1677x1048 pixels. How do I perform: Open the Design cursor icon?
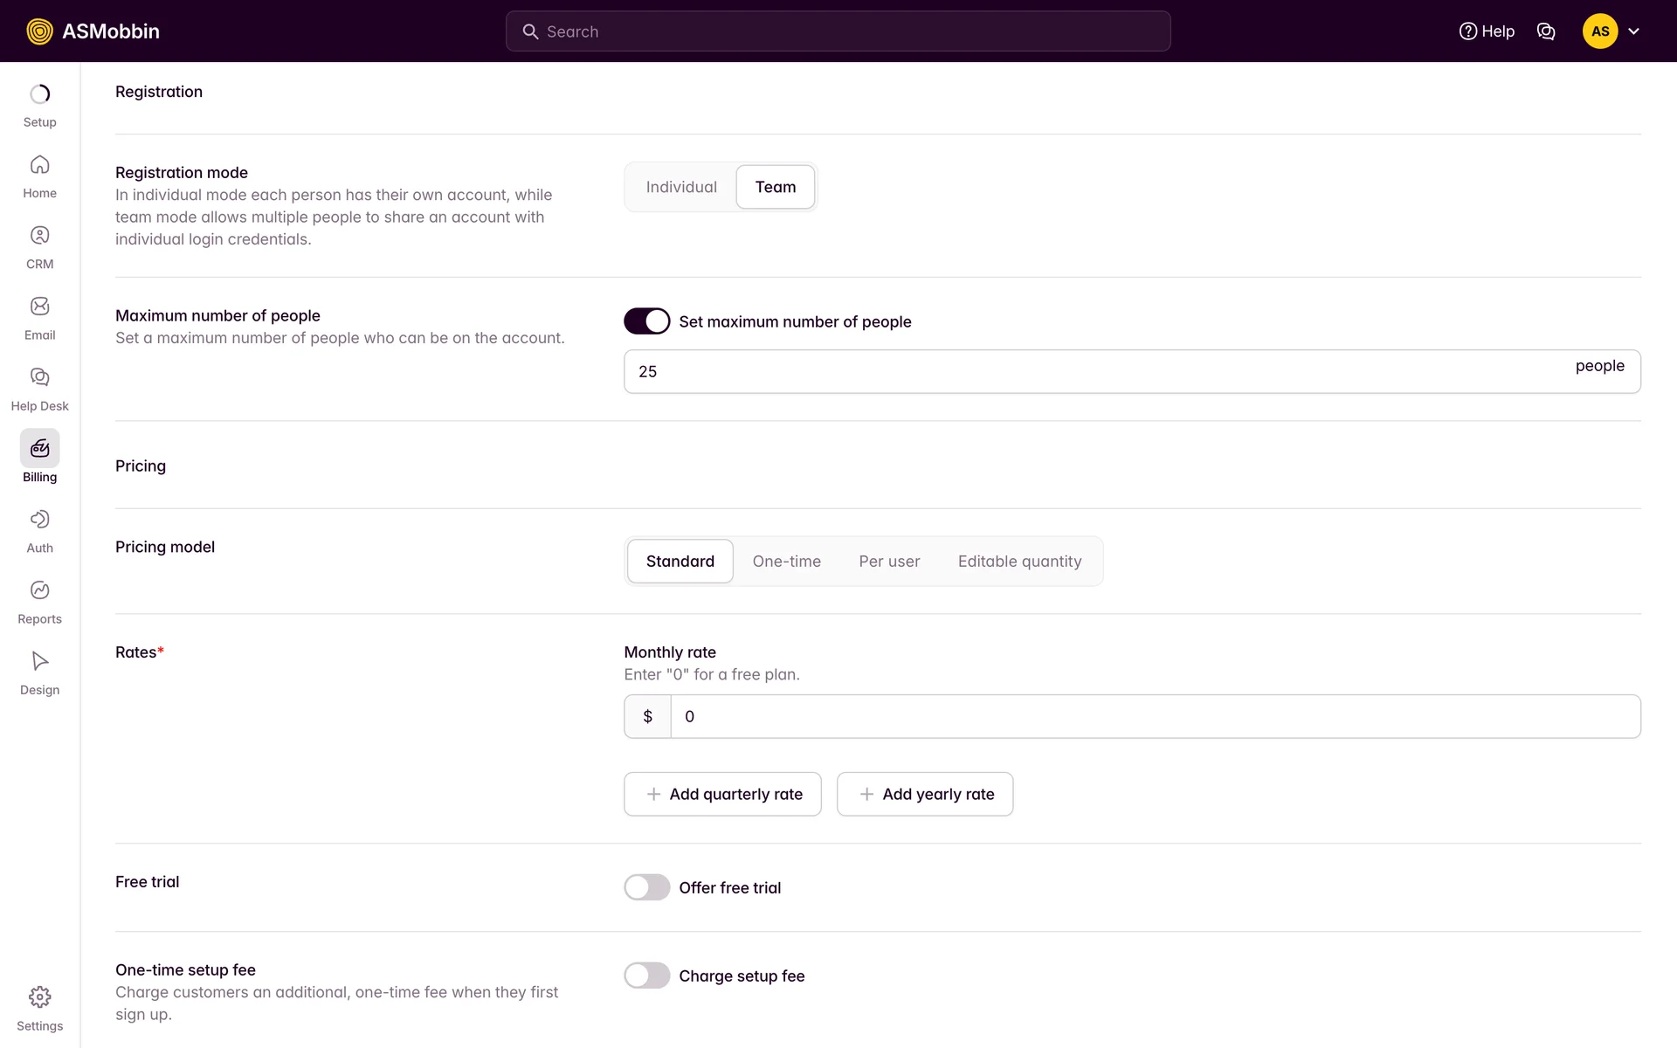(x=39, y=661)
